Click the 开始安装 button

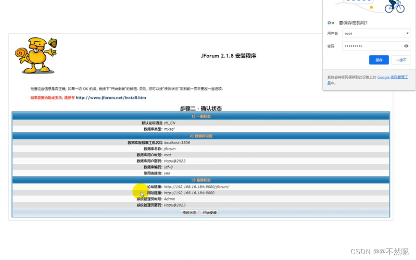(x=210, y=212)
